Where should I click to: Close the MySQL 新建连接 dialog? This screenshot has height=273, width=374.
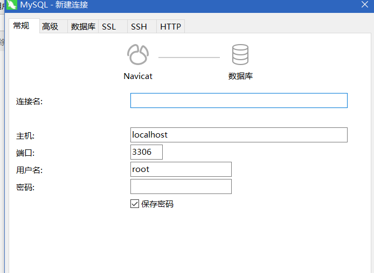pos(365,4)
